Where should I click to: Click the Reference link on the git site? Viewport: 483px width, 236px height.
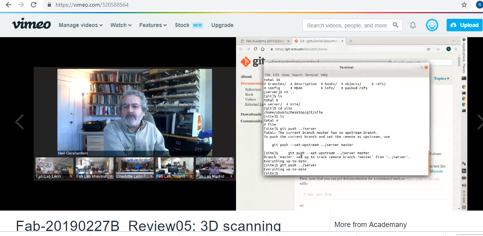tap(253, 90)
